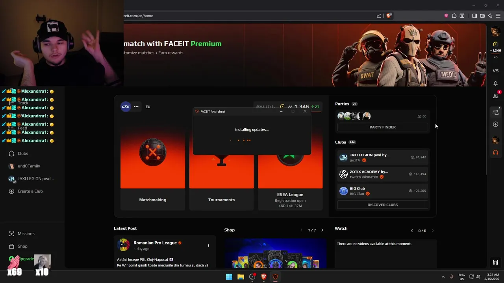Expand the system tray hidden icons chevron
This screenshot has width=504, height=283.
point(443,277)
